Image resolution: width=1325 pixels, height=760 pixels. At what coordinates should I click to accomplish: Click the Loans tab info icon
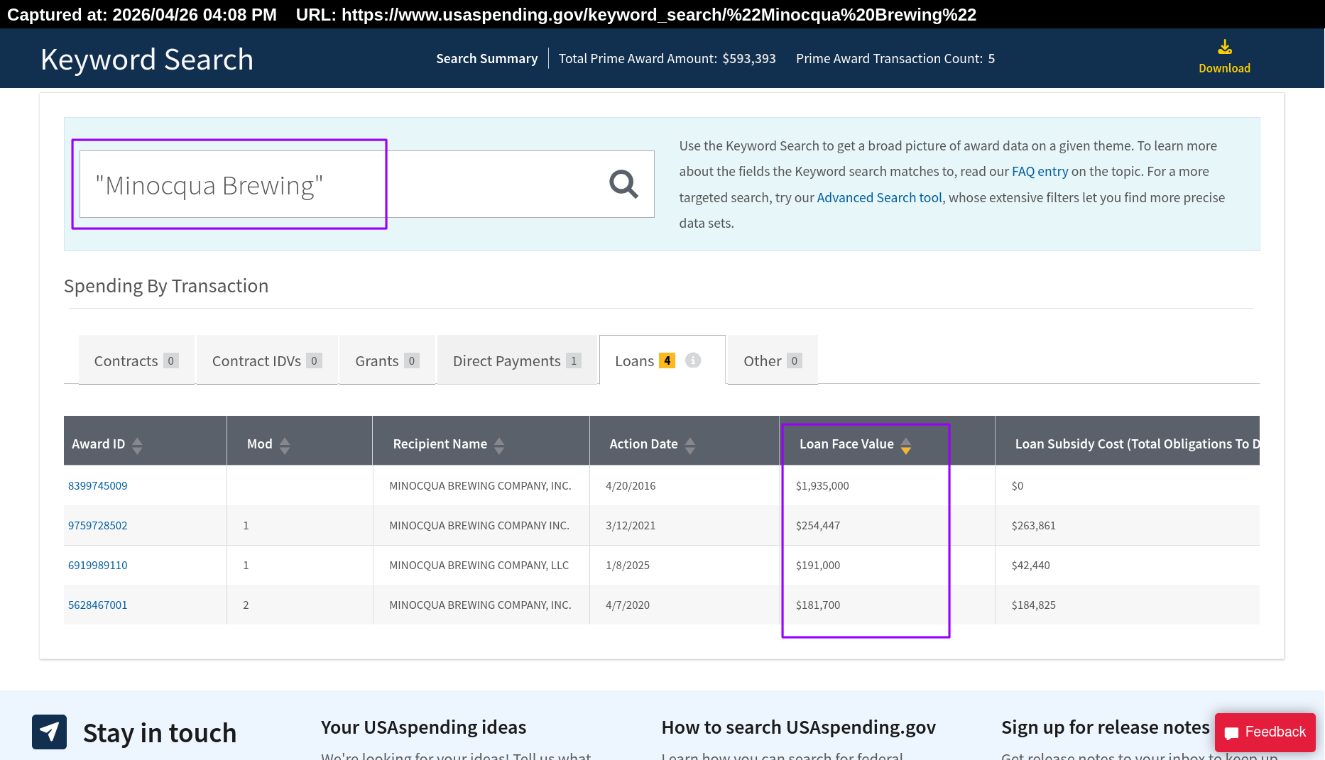tap(693, 360)
